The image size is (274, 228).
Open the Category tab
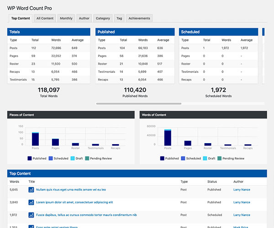[x=103, y=18]
